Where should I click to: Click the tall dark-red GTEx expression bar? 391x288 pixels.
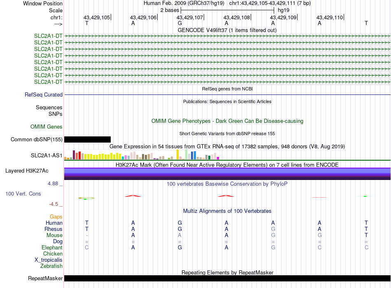[74, 155]
